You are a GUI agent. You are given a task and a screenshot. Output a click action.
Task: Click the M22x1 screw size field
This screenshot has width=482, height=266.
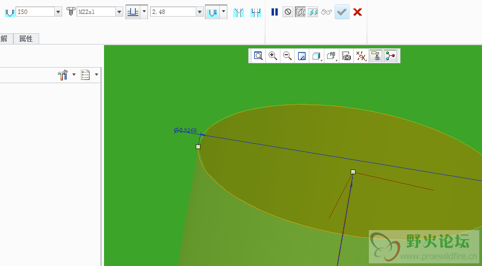pos(96,12)
